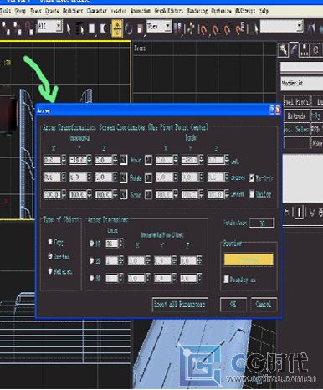
Task: Open the Create menu
Action: (52, 11)
